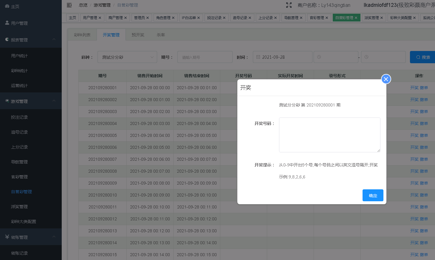
Task: Switch to the 预开奖 tab
Action: coord(138,35)
